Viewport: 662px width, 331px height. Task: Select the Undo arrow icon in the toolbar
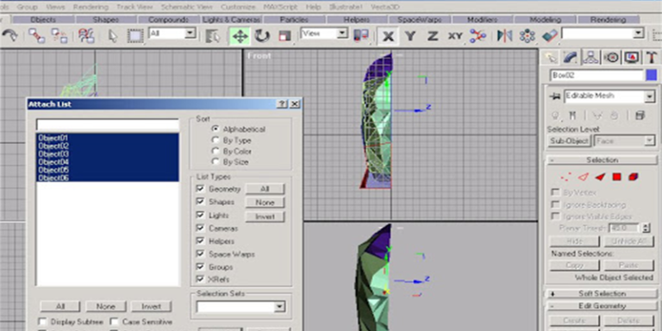coord(9,35)
